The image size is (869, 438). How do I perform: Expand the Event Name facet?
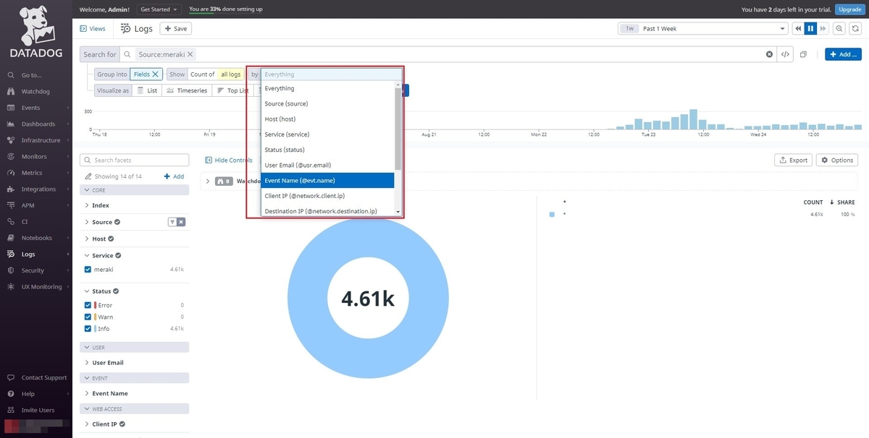coord(87,394)
